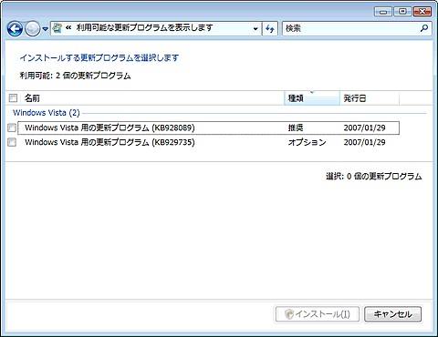
Task: Click the « breadcrumb chevron in address bar
Action: pyautogui.click(x=68, y=28)
